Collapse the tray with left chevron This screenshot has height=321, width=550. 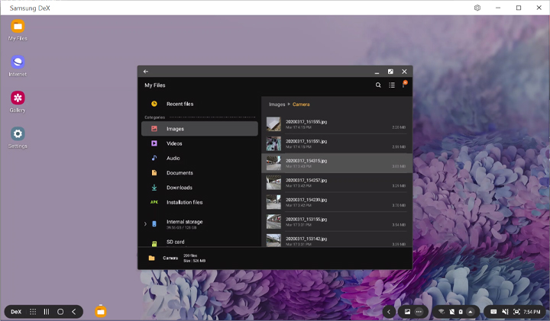[x=389, y=312]
